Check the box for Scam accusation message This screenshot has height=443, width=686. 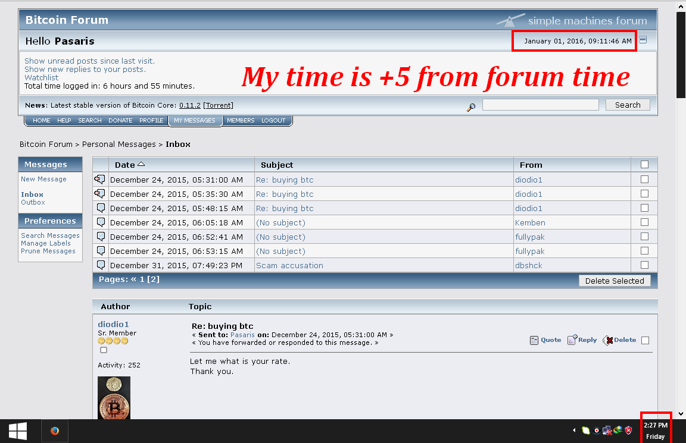point(644,265)
